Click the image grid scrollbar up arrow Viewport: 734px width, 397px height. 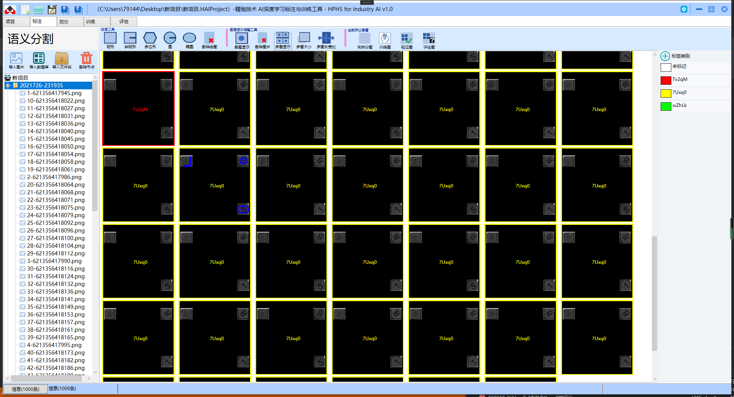pos(654,55)
